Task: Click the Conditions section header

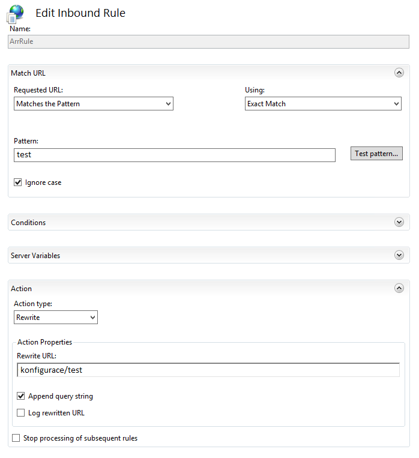Action: (x=28, y=223)
